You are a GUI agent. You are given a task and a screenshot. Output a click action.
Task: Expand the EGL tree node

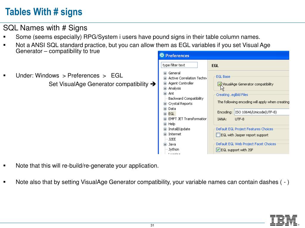[x=165, y=114]
